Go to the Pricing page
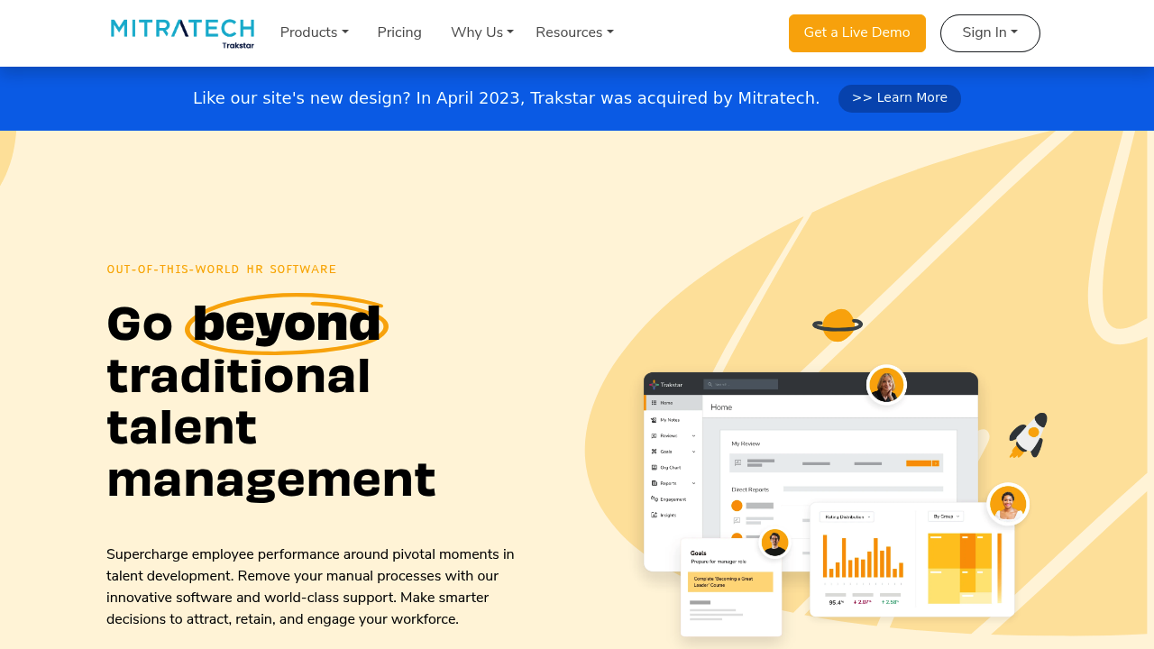This screenshot has height=649, width=1154. pos(399,32)
